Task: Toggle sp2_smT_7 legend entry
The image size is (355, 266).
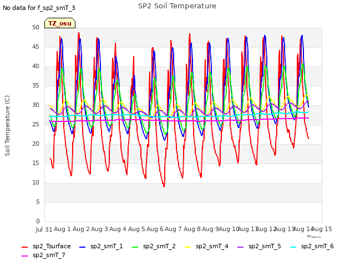Action: coord(43,255)
